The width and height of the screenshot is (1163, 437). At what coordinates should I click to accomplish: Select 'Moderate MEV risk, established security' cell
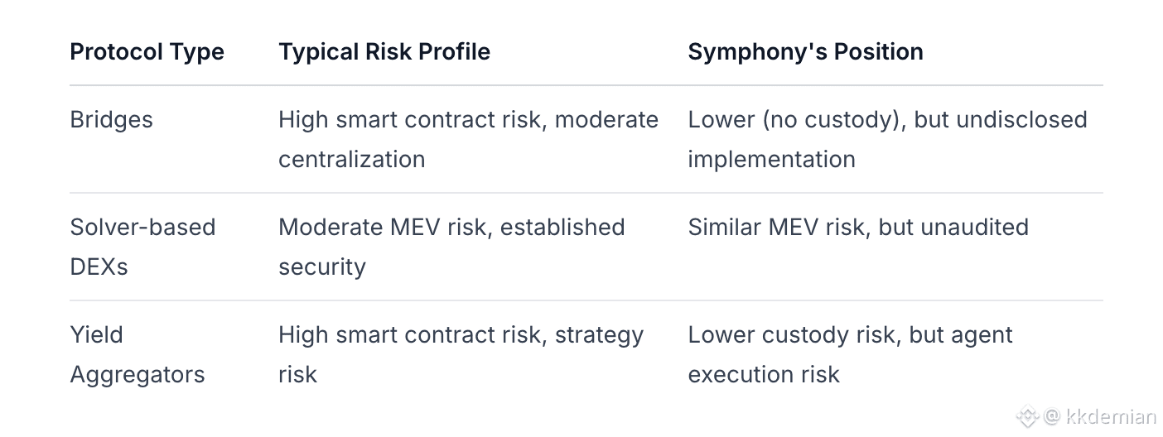pos(451,246)
